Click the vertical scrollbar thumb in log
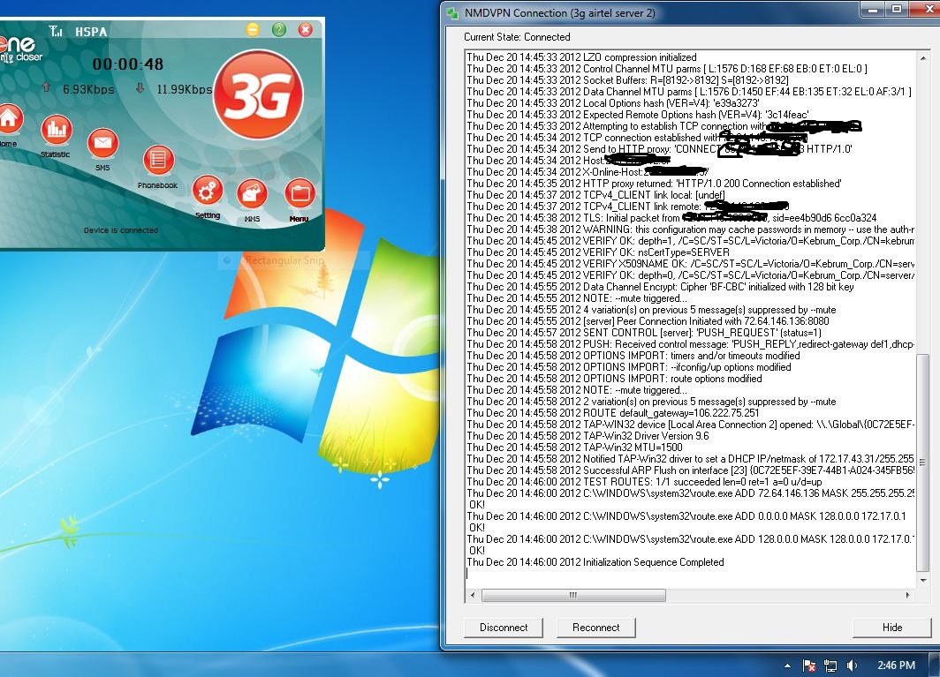Viewport: 940px width, 677px height. coord(923,463)
